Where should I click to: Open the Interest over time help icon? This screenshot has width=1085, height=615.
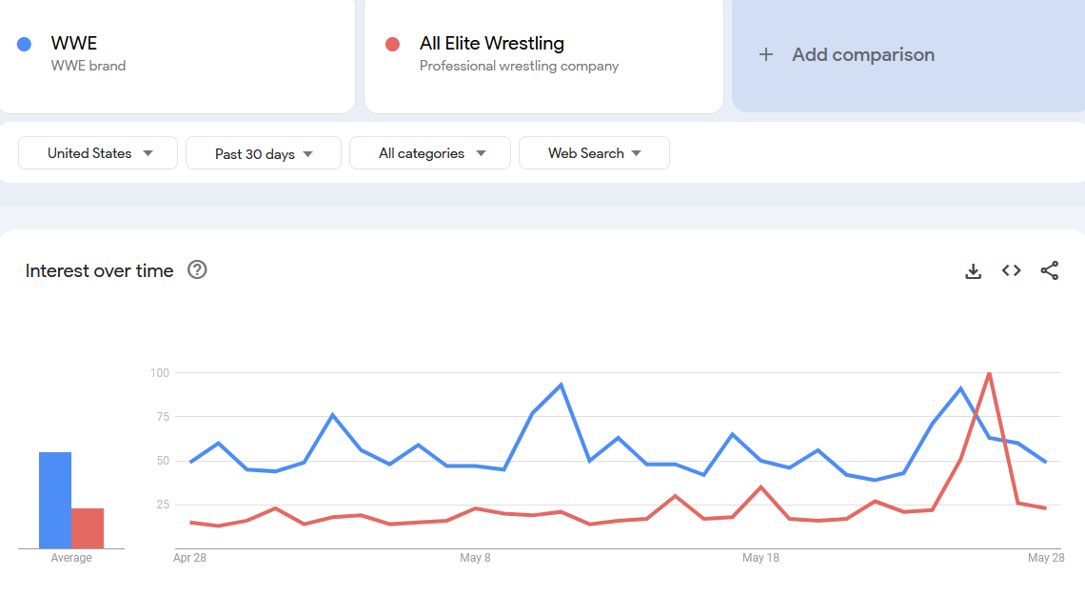pyautogui.click(x=197, y=270)
